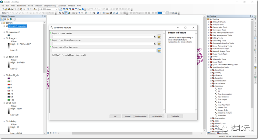Uncheck Simplify polylines (optional)
This screenshot has height=139, width=258.
[54, 55]
